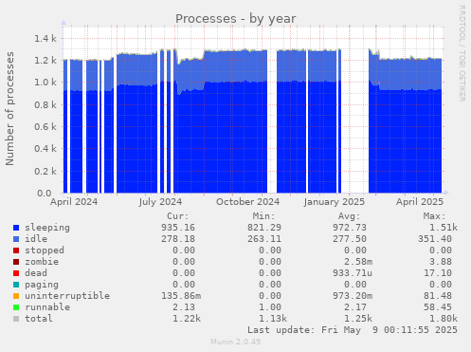Click the '0.2 k' y-axis tick label
The width and height of the screenshot is (471, 352).
tap(45, 172)
